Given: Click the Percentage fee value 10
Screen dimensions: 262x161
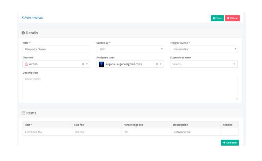Looking at the screenshot, I should [x=146, y=132].
